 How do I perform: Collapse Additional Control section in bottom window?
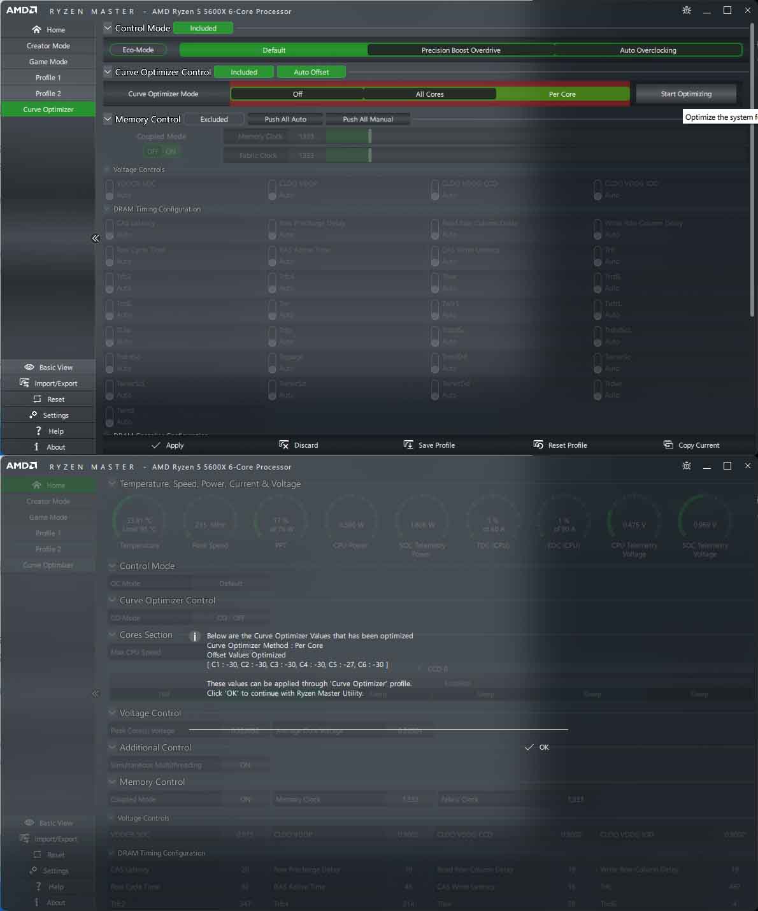pyautogui.click(x=112, y=747)
